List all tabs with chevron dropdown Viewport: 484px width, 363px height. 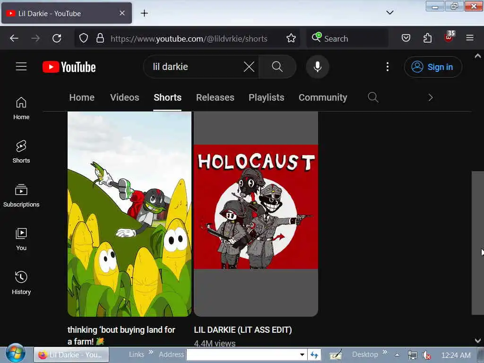point(390,13)
